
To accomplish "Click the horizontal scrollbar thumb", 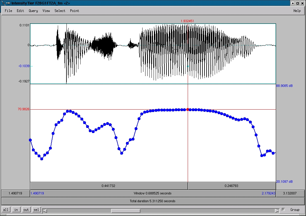I will 126,211.
